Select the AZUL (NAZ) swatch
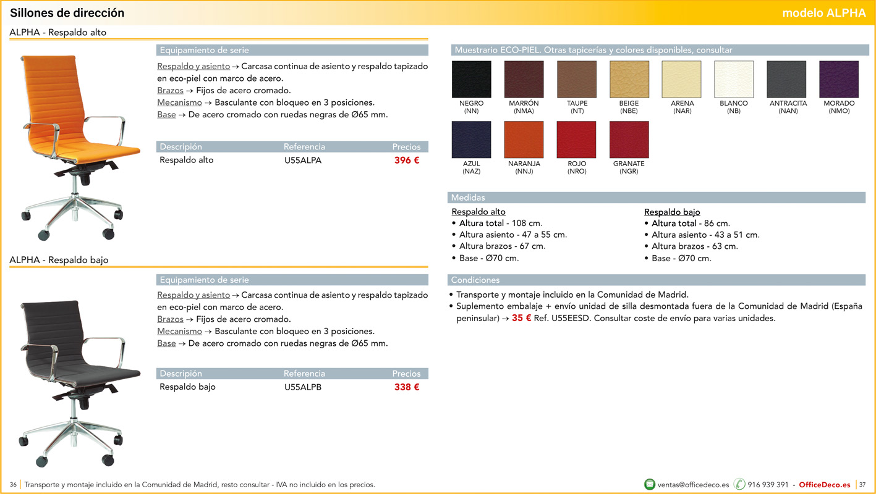This screenshot has height=494, width=876. point(472,140)
